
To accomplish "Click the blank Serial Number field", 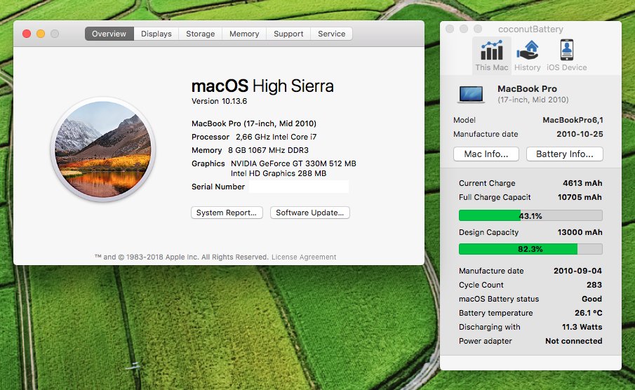I will click(299, 187).
